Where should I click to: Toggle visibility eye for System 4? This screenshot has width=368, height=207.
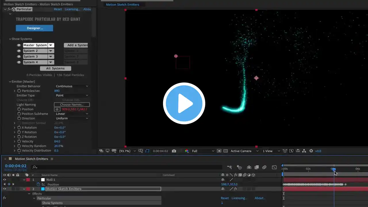[x=19, y=62]
